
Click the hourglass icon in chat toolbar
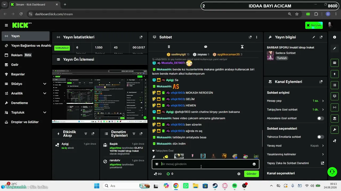(x=242, y=47)
